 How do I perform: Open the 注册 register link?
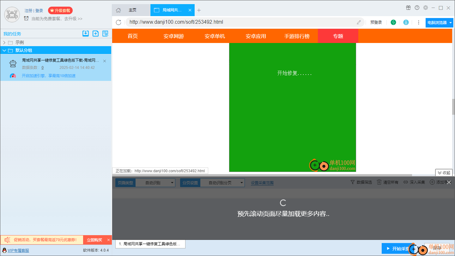[28, 10]
